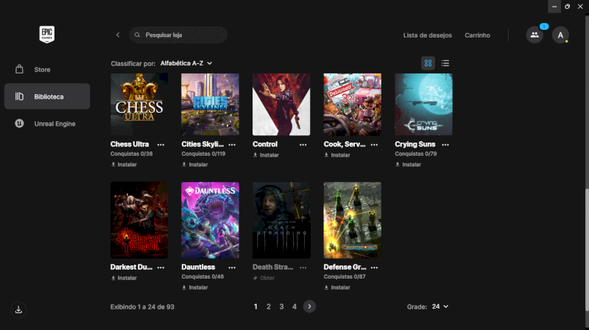Open the friends list icon
589x330 pixels.
pyautogui.click(x=535, y=35)
